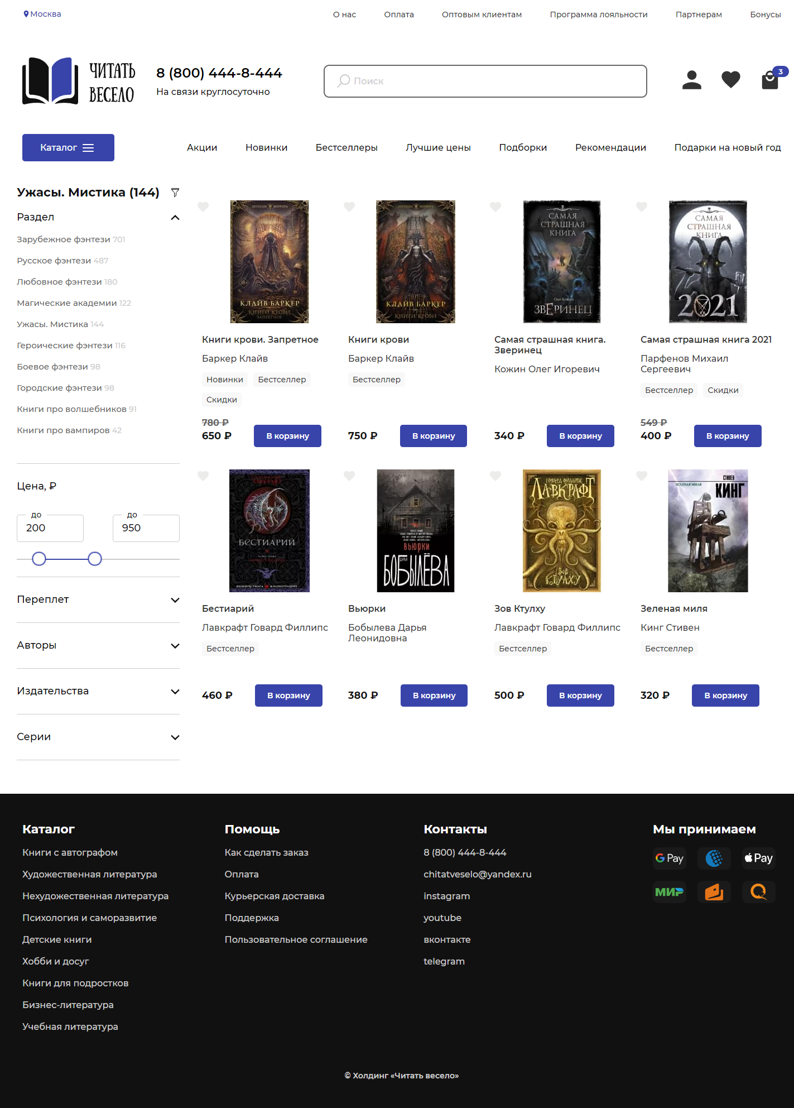The image size is (794, 1108).
Task: Click left price slider handle
Action: (x=39, y=559)
